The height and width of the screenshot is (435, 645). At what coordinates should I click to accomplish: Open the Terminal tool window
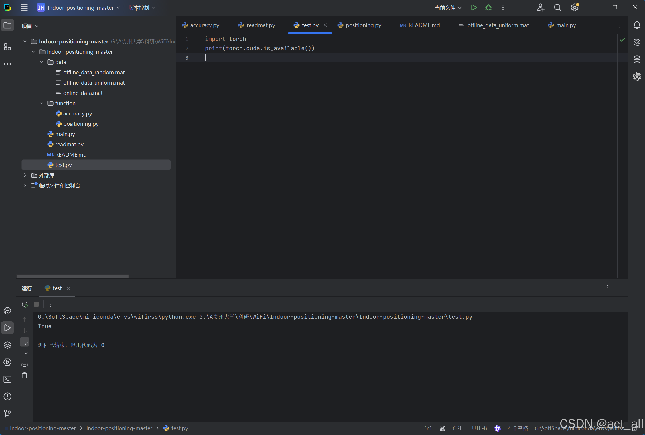7,379
